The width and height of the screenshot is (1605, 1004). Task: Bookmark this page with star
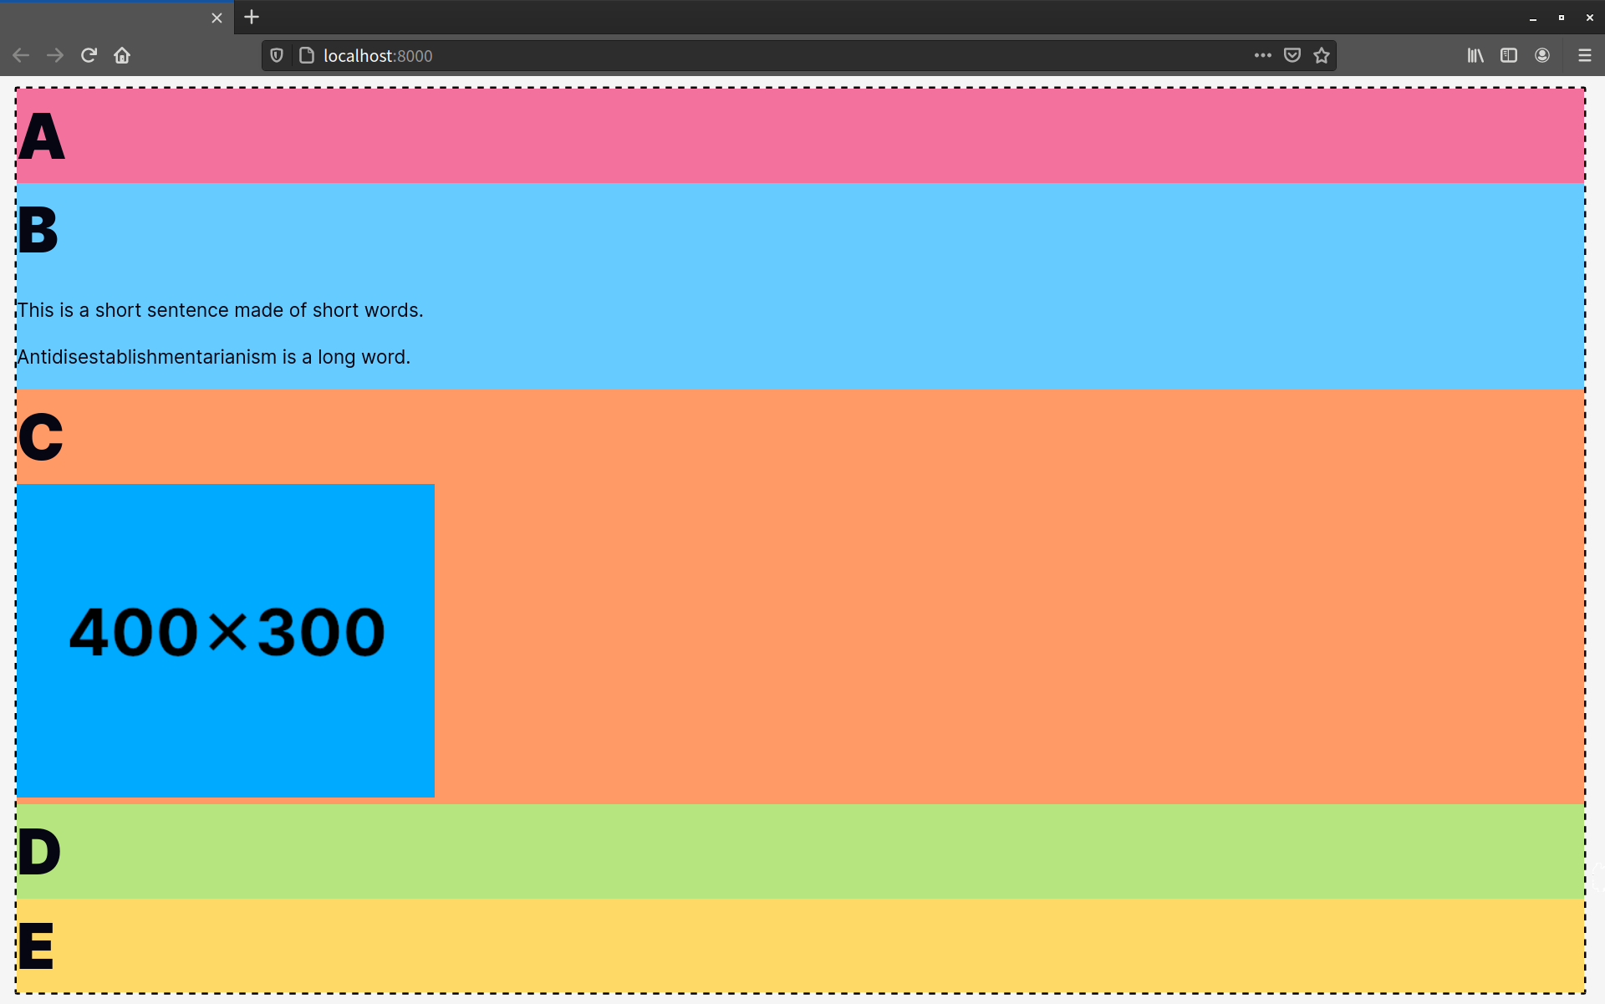1322,55
